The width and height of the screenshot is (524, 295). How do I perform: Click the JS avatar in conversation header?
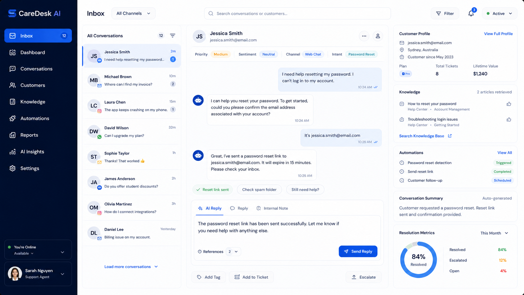(x=199, y=36)
